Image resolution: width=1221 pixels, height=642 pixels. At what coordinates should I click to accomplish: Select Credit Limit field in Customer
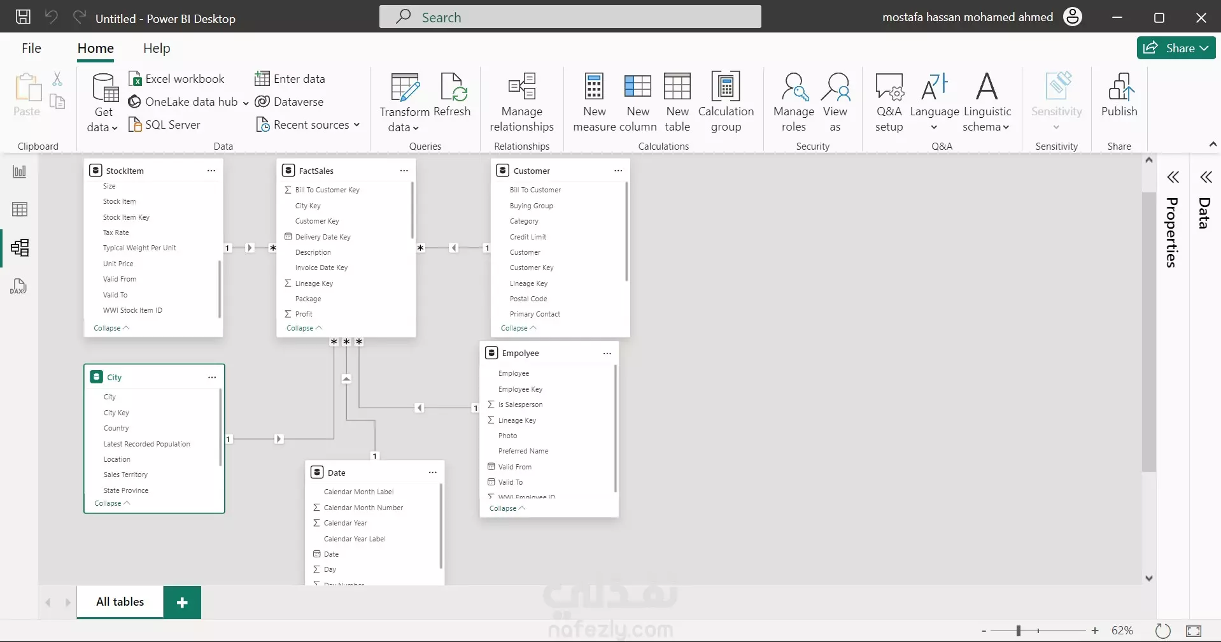click(528, 237)
